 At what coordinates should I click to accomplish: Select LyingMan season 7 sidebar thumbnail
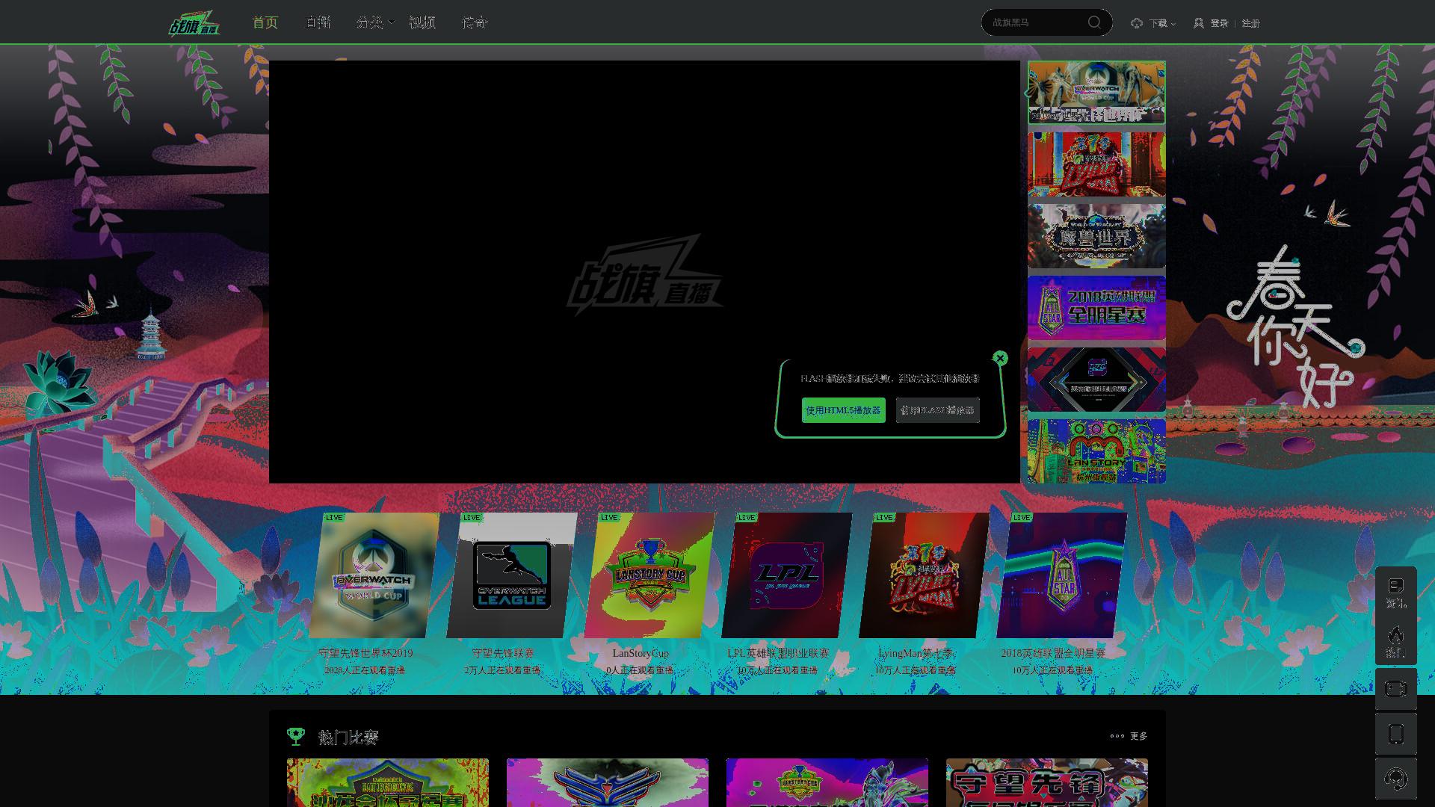tap(1096, 164)
